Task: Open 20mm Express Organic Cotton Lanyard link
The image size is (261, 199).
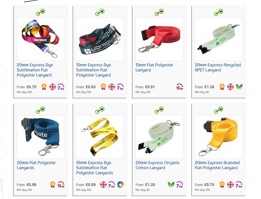Action: click(x=158, y=165)
